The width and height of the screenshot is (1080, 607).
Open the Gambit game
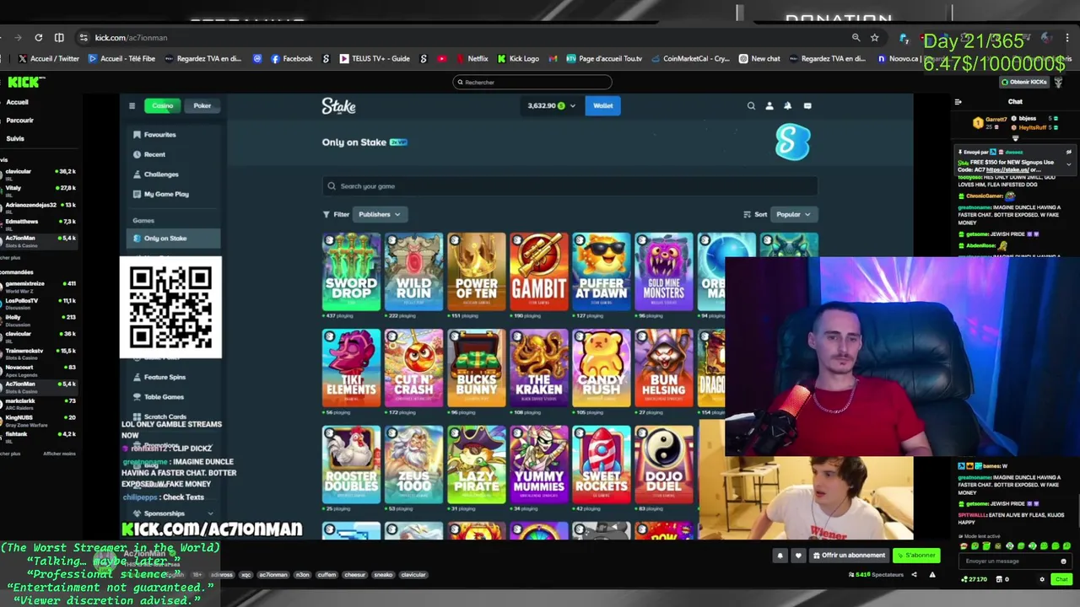538,272
